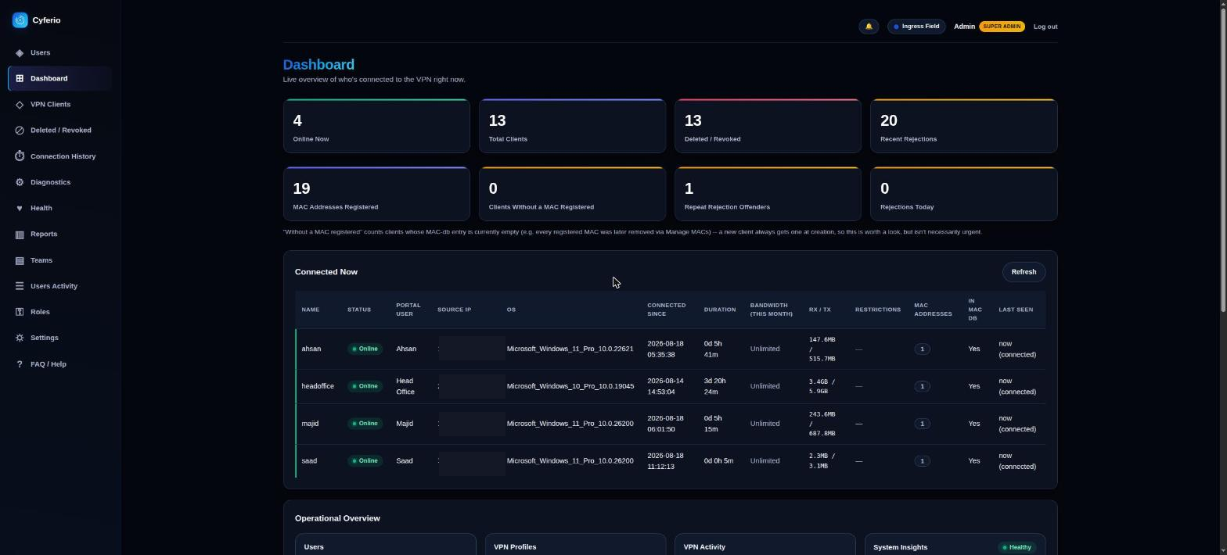Screen dimensions: 1227x555
Task: Click MAC address count badge for ahsan
Action: 922,349
